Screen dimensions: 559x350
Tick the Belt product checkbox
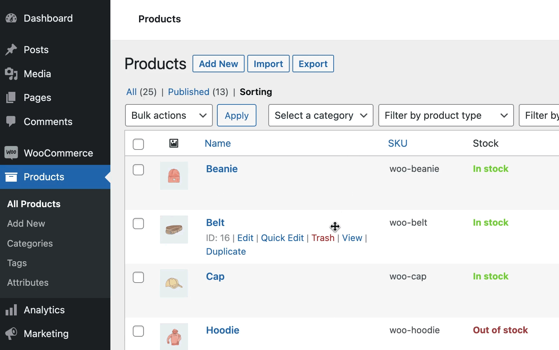click(x=138, y=224)
